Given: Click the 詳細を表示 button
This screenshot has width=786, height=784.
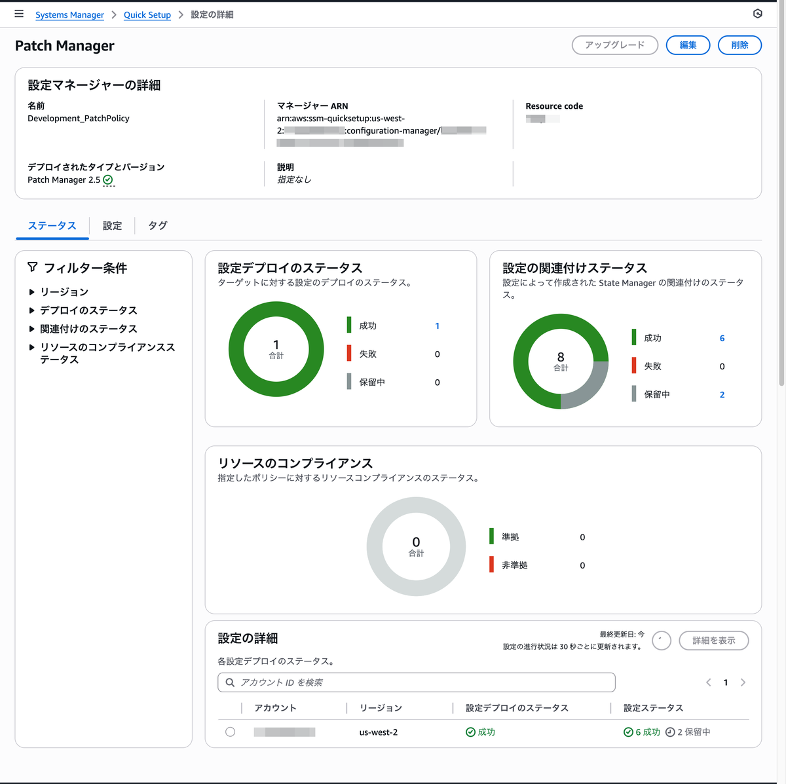Looking at the screenshot, I should 714,641.
